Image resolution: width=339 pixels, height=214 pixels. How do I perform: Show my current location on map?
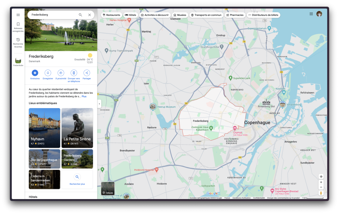(x=321, y=176)
